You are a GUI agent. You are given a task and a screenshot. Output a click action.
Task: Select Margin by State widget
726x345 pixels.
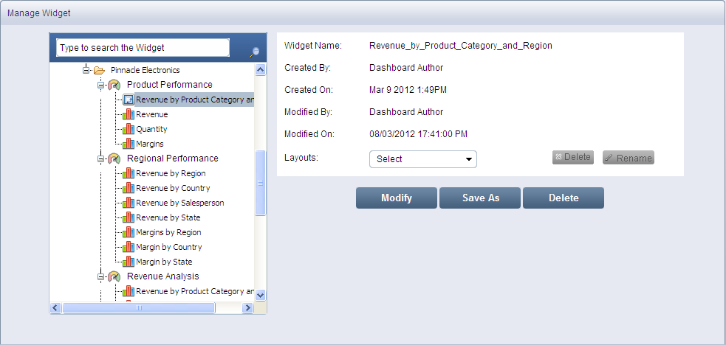pyautogui.click(x=164, y=262)
